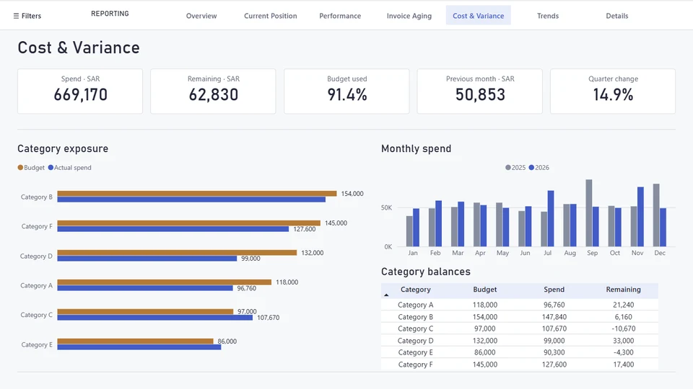Screen dimensions: 693x389
Task: Select the Previous month 50,853 card
Action: pos(479,91)
